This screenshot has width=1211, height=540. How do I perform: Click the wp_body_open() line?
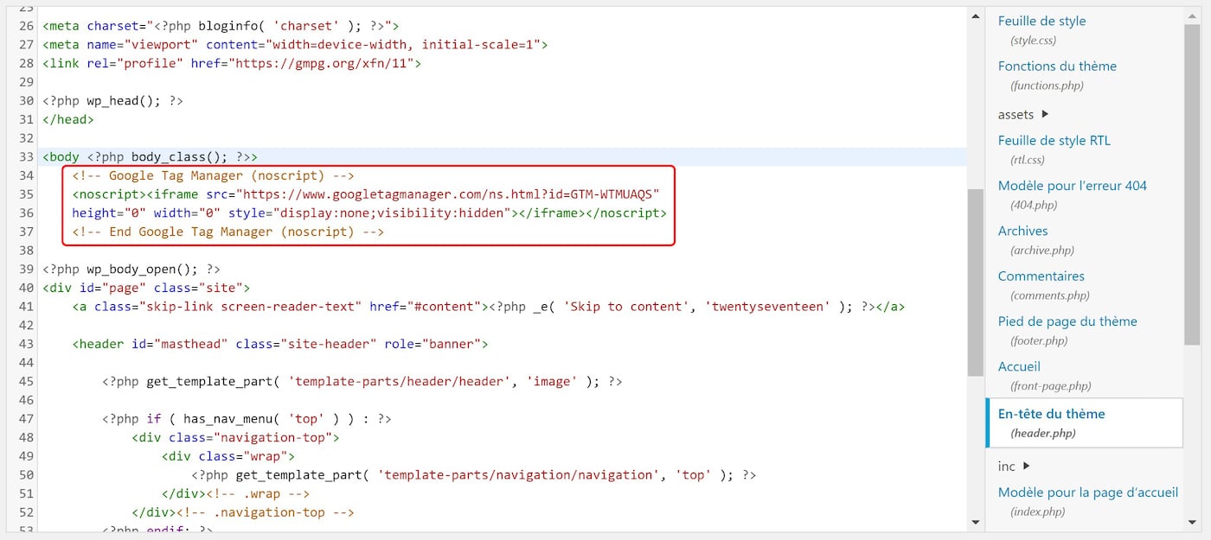131,270
